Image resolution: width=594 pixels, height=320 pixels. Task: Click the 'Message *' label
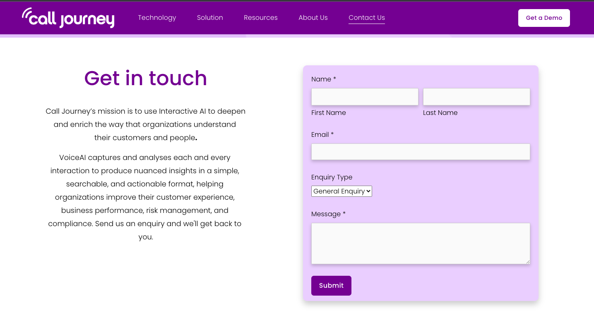click(x=328, y=214)
